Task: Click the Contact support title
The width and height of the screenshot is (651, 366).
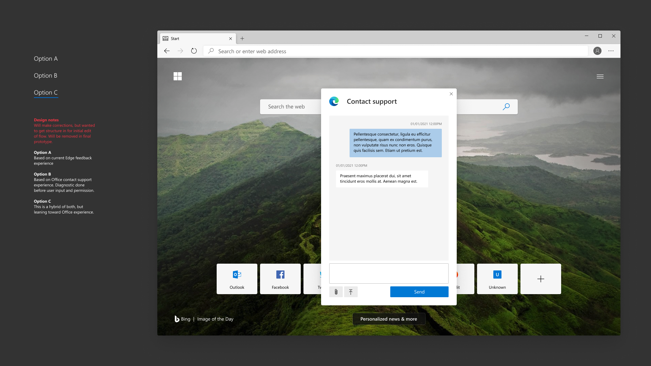Action: click(x=372, y=101)
